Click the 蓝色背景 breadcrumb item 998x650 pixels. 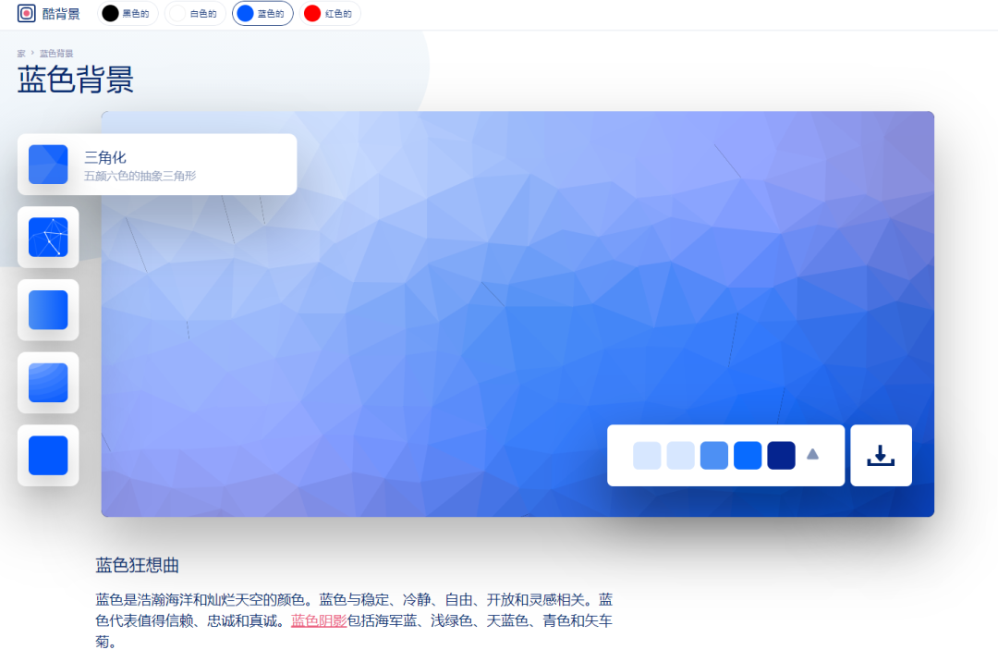click(x=56, y=54)
